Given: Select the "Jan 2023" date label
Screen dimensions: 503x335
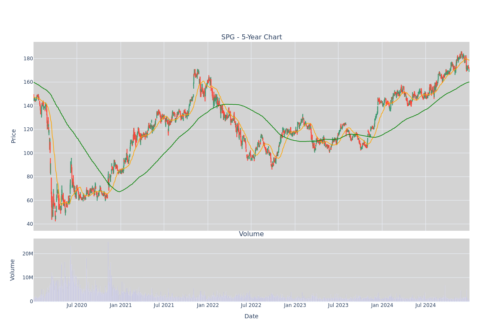Looking at the screenshot, I should pyautogui.click(x=295, y=305).
